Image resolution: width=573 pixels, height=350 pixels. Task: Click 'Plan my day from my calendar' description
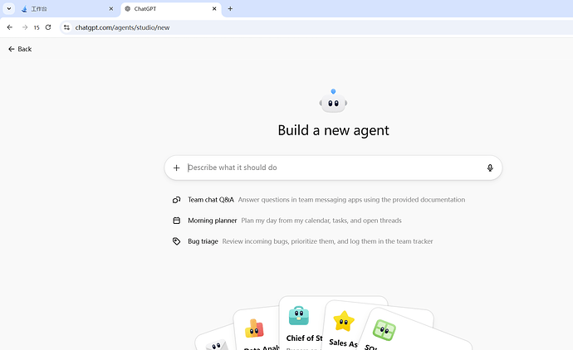321,221
